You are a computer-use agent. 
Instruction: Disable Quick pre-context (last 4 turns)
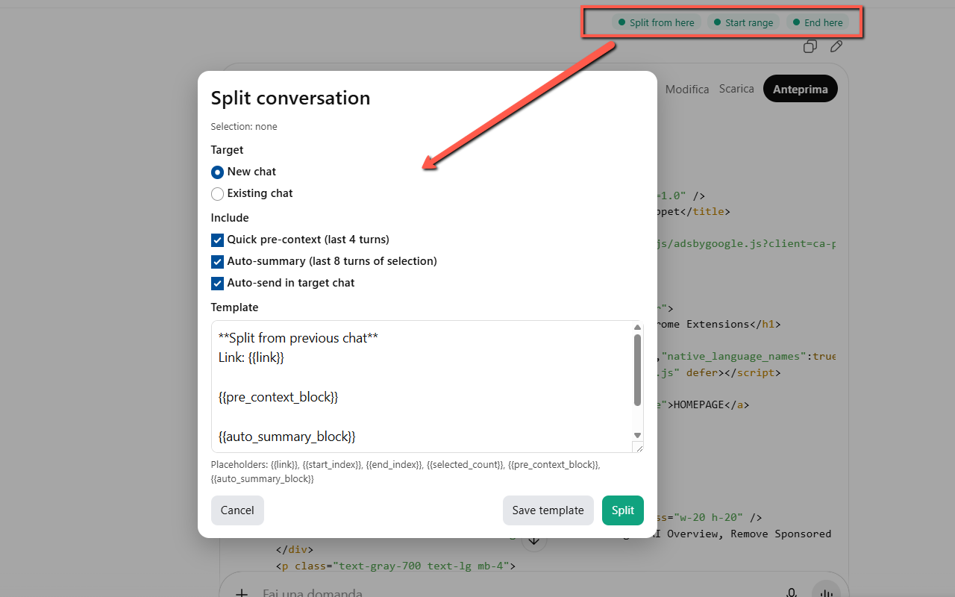(x=217, y=240)
